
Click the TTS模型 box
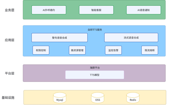tap(95, 75)
